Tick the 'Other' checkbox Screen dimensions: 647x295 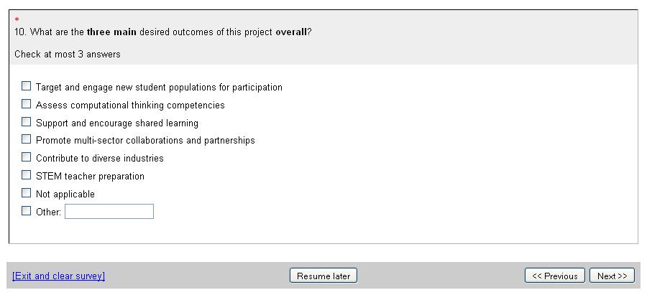pyautogui.click(x=27, y=211)
